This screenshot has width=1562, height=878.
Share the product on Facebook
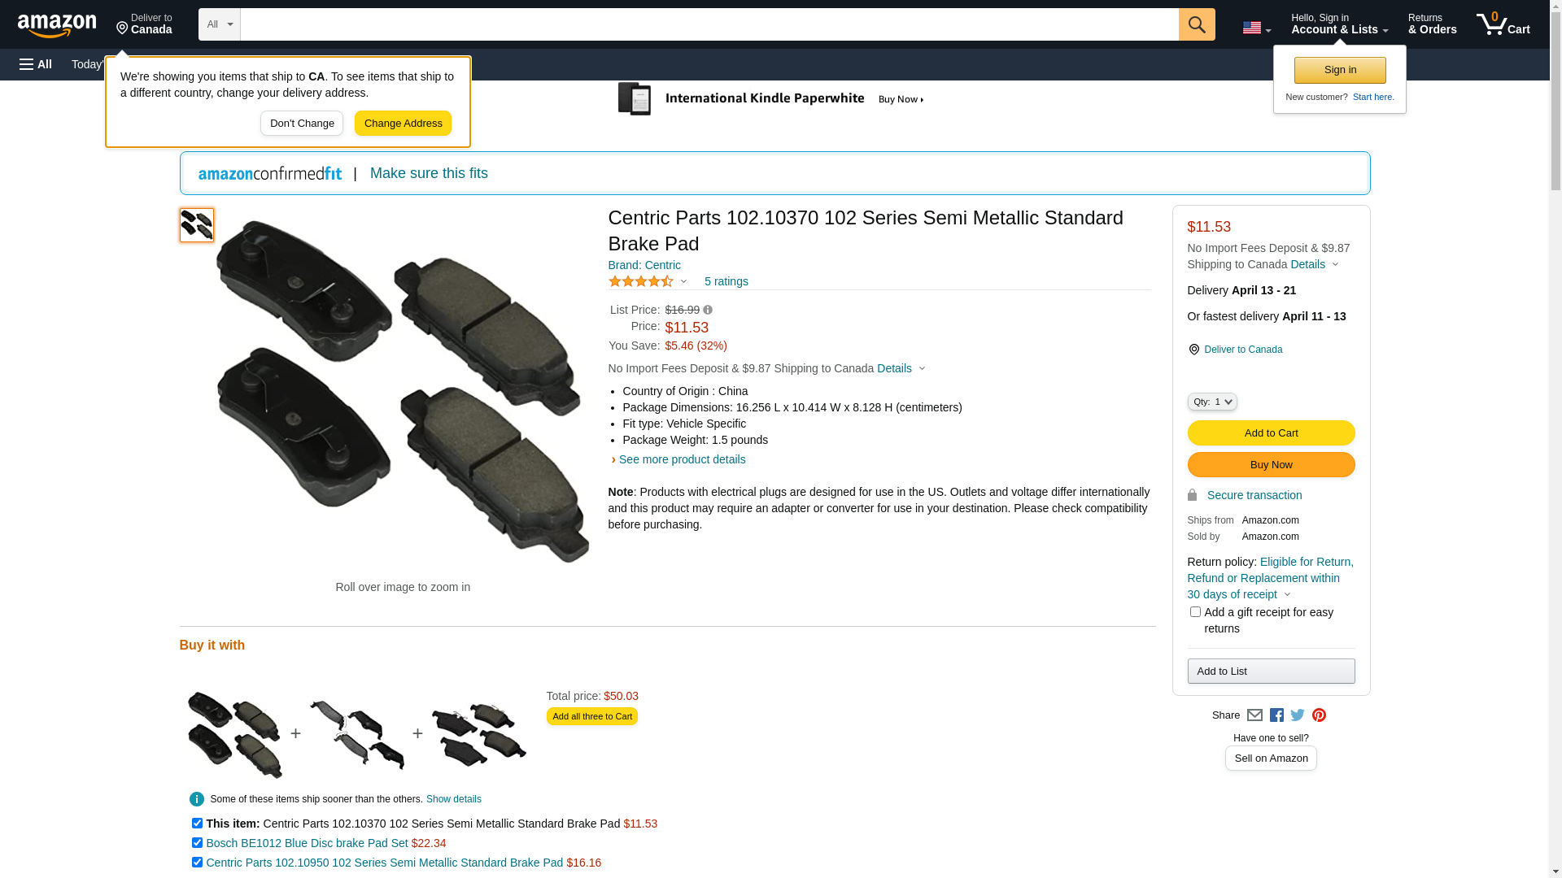[x=1276, y=715]
